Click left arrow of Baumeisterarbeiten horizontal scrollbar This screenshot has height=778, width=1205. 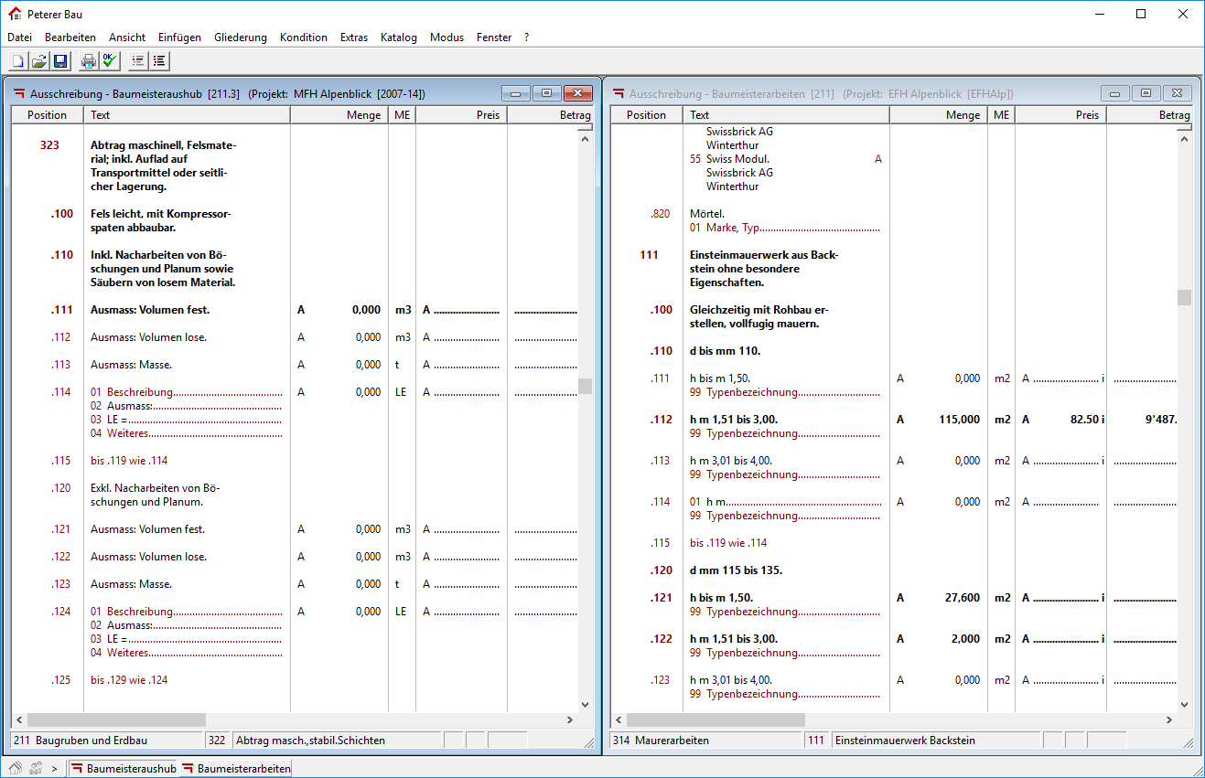(x=619, y=720)
